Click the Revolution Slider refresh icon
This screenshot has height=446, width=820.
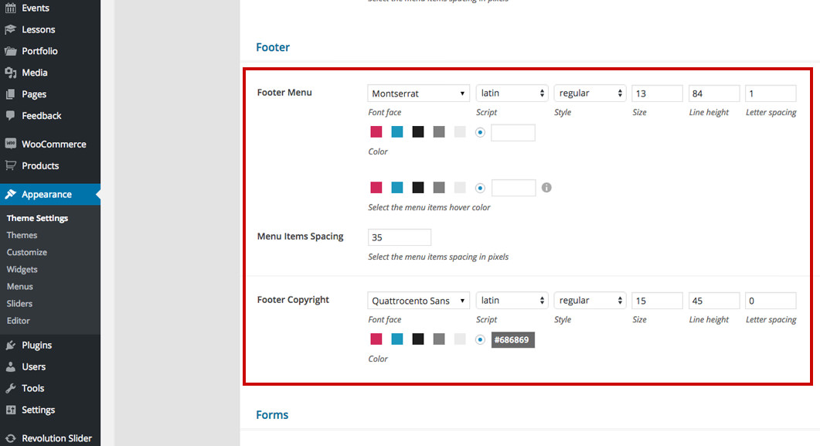[x=11, y=438]
